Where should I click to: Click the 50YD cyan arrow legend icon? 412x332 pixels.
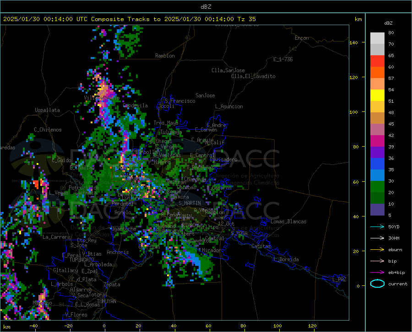click(377, 227)
